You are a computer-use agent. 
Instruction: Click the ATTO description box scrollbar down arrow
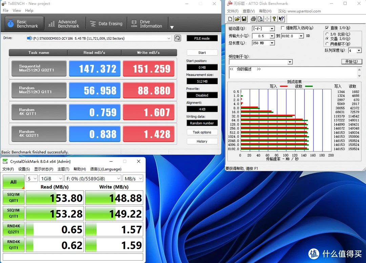click(x=360, y=76)
